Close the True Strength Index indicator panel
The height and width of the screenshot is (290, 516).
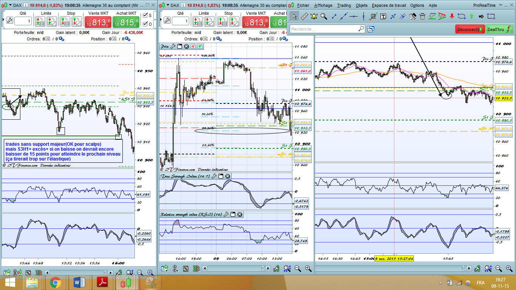(228, 176)
